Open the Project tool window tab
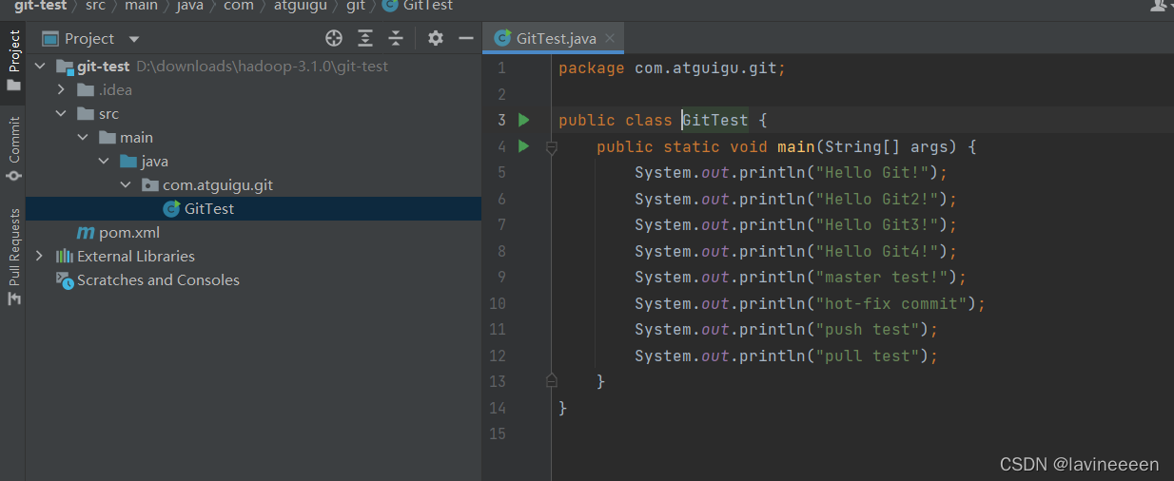This screenshot has width=1174, height=481. (13, 60)
